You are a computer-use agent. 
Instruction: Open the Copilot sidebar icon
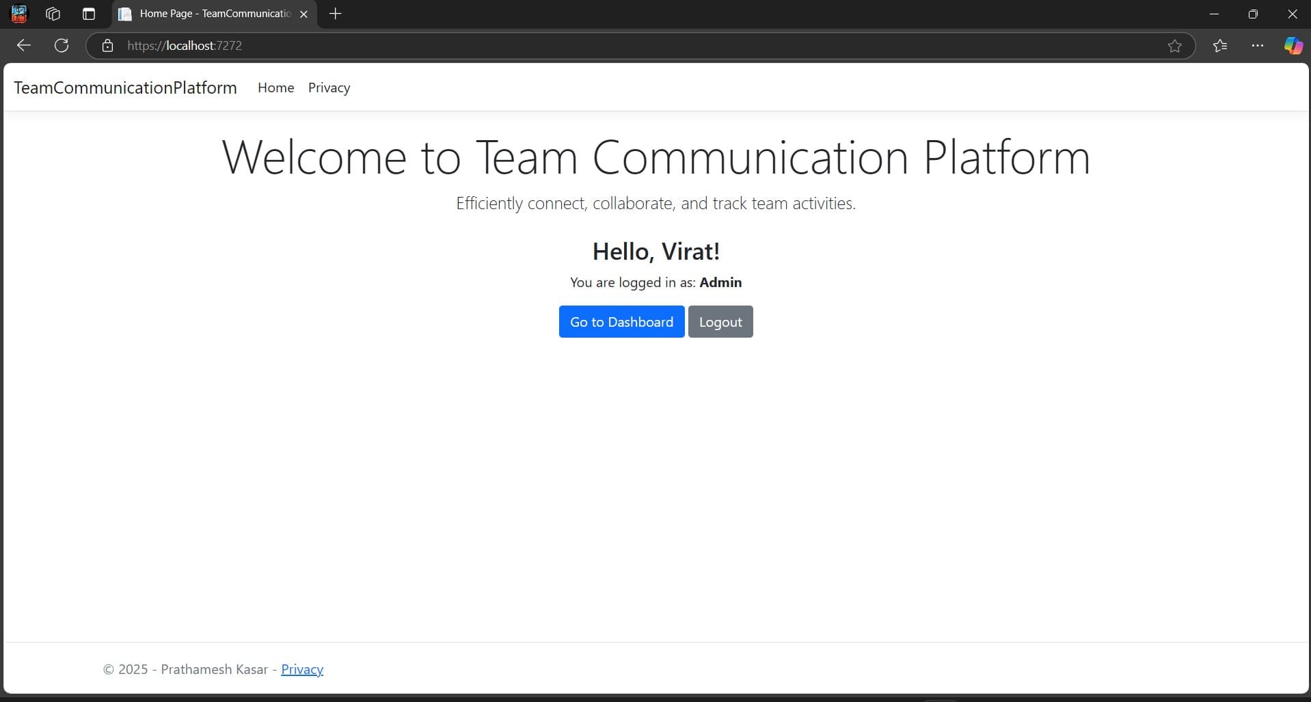[1293, 46]
